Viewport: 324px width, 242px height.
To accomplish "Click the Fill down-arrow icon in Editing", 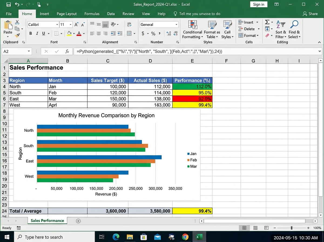I will [267, 29].
